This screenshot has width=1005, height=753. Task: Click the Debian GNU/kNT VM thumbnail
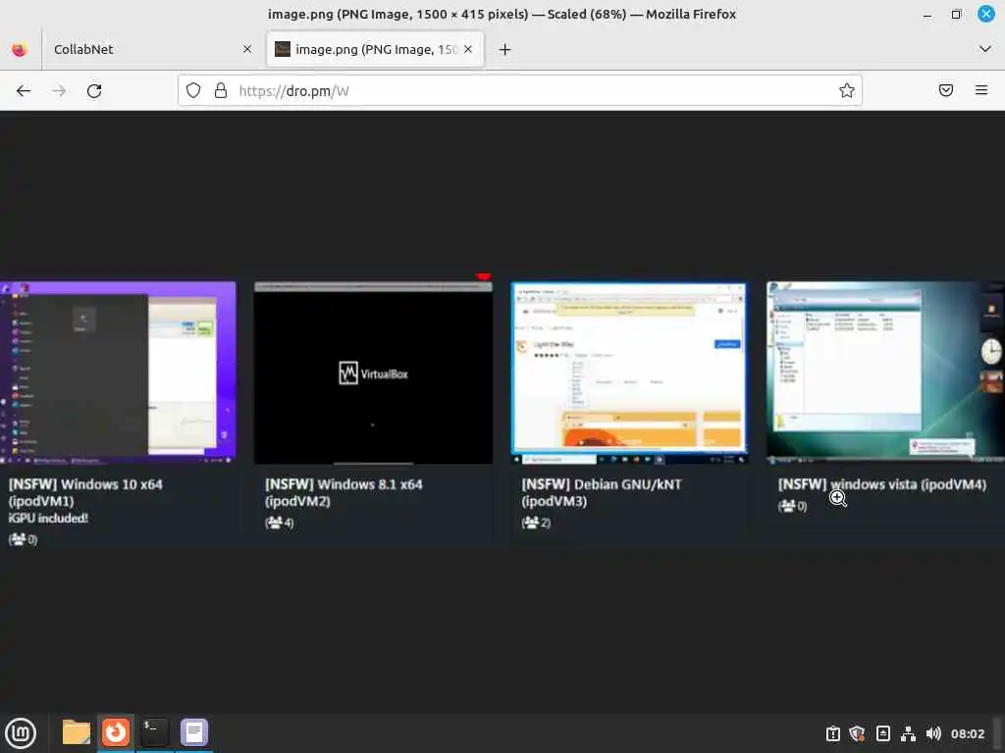(629, 373)
